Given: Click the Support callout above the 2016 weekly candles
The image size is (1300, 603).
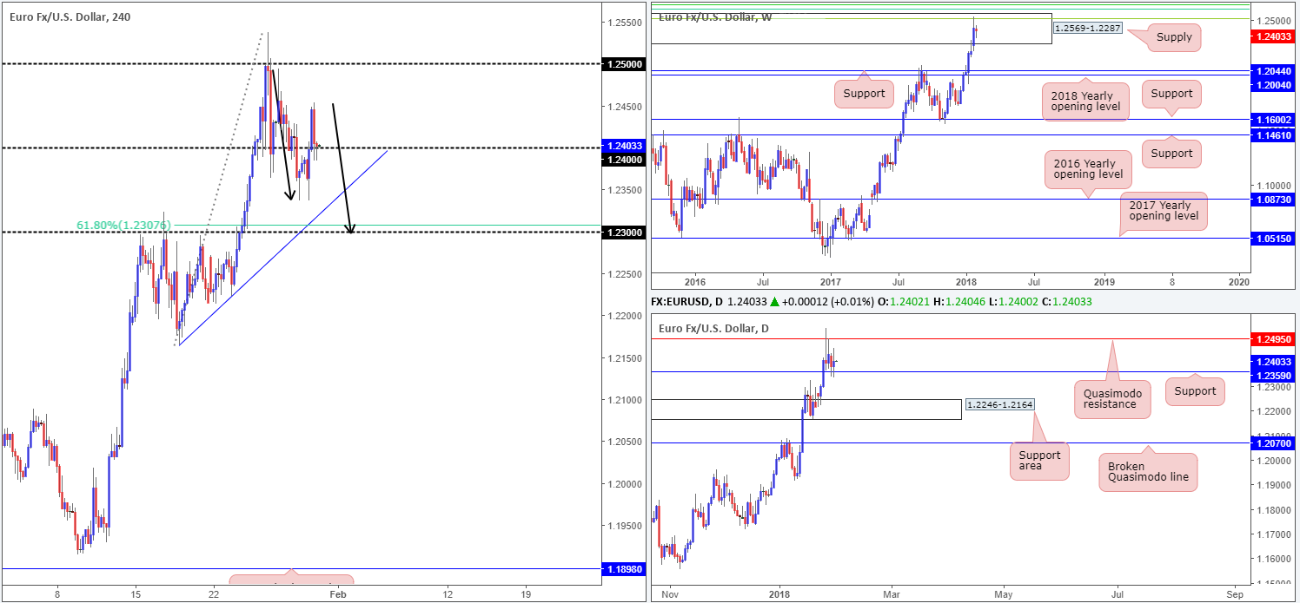Looking at the screenshot, I should click(x=864, y=92).
